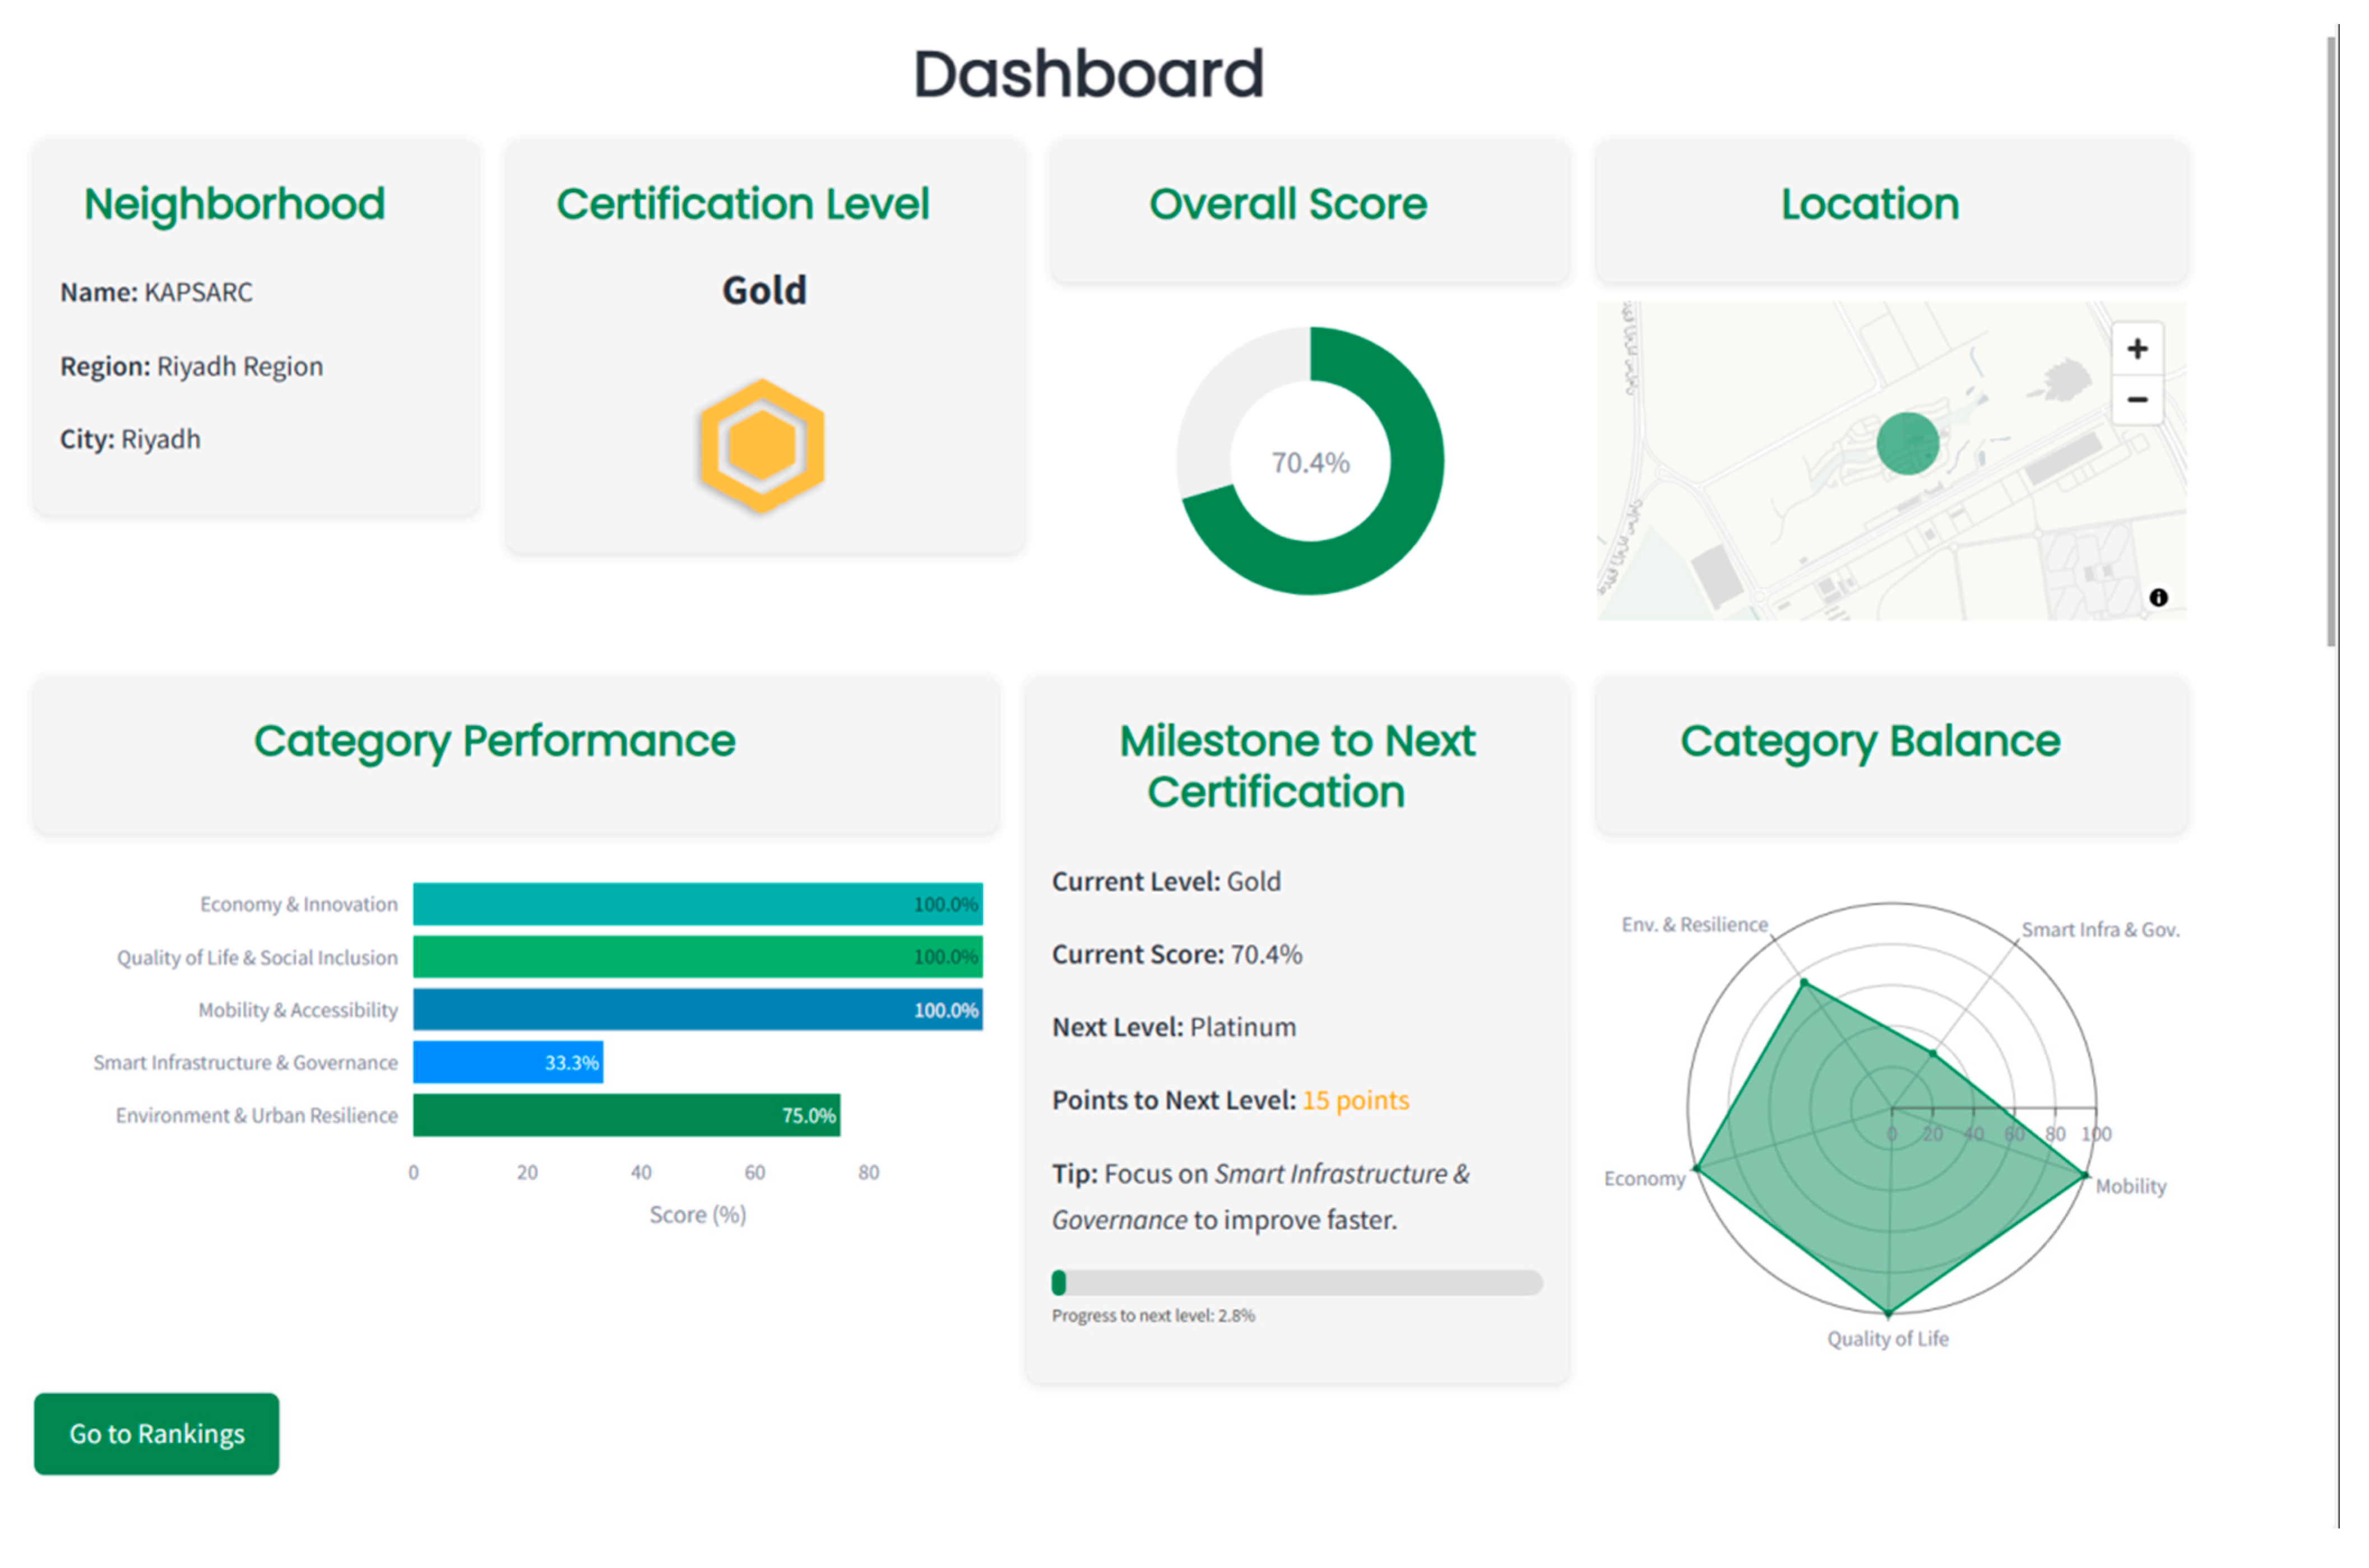Click the Economy & Innovation bar
The width and height of the screenshot is (2369, 1568).
coord(696,904)
